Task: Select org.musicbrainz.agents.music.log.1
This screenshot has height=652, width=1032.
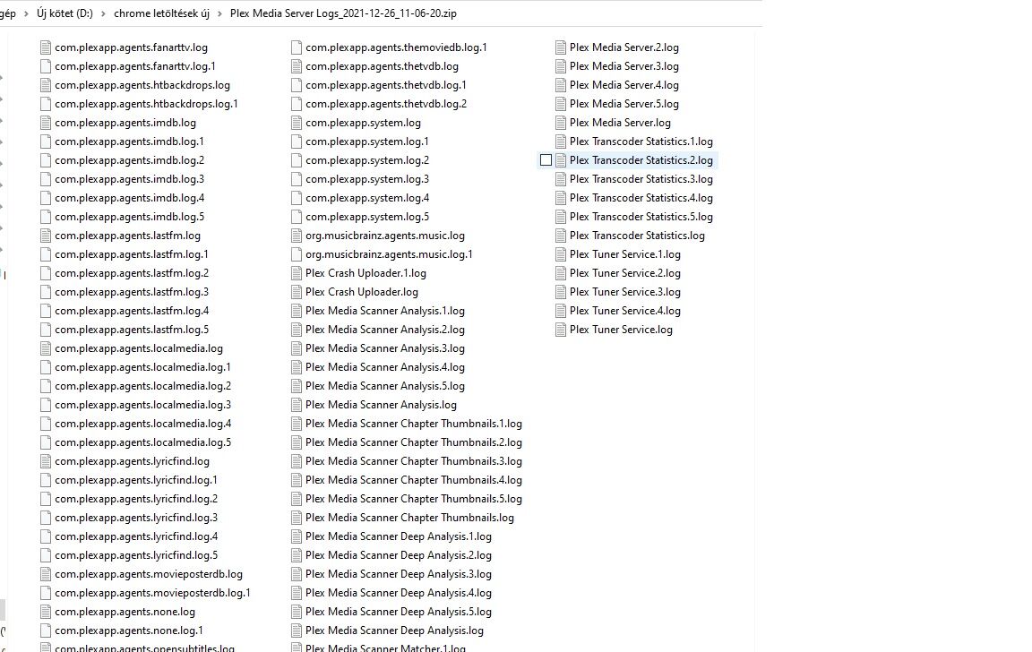Action: [x=389, y=254]
